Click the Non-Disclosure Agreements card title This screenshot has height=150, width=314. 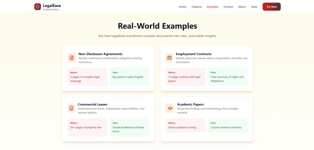coord(101,54)
